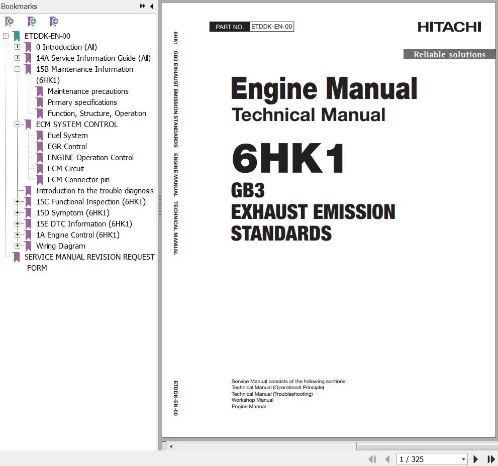
Task: Expand 15E DTC Information (6HK1) node
Action: tap(17, 224)
